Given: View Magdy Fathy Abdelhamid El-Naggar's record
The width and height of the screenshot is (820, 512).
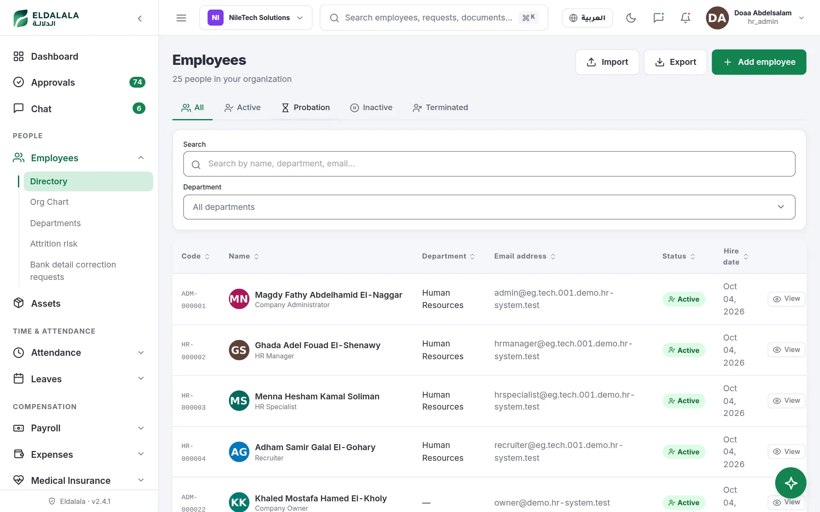Looking at the screenshot, I should (x=786, y=299).
